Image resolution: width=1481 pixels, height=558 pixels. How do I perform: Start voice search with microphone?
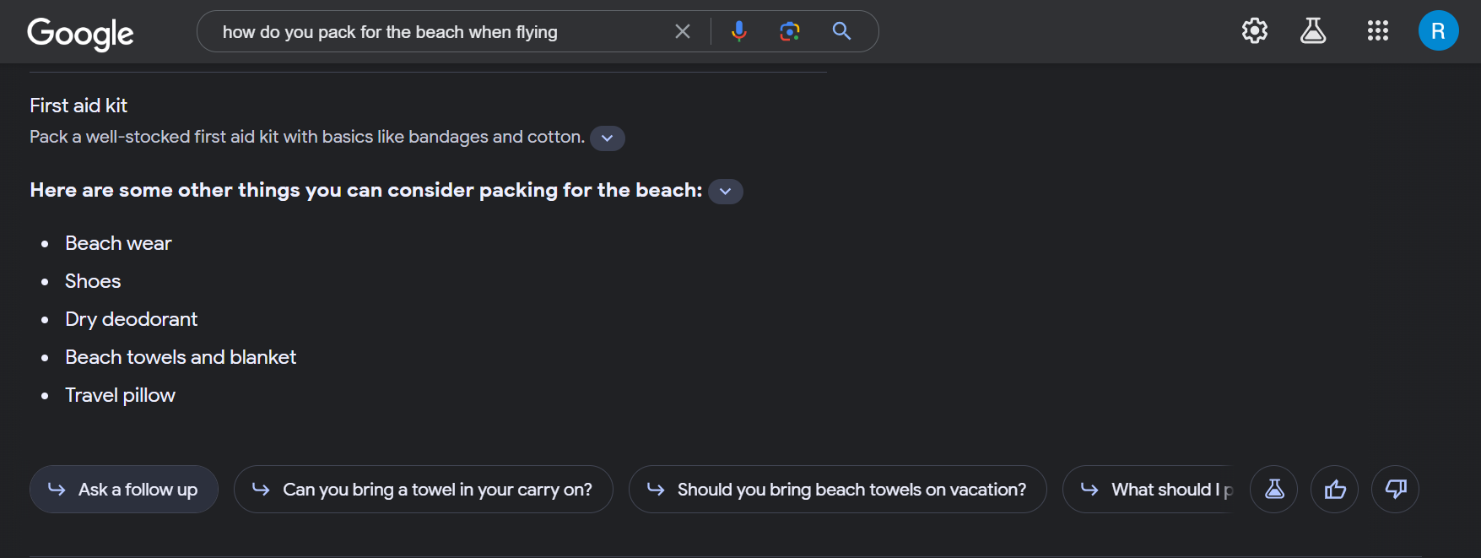click(738, 31)
